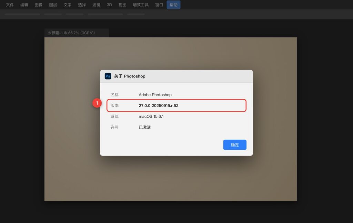Click the 名称 label
The height and width of the screenshot is (223, 353).
pos(114,95)
